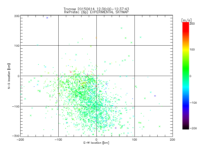Image resolution: width=203 pixels, height=152 pixels.
Task: Click the E-W axis tick label "100"
Action: click(134, 140)
